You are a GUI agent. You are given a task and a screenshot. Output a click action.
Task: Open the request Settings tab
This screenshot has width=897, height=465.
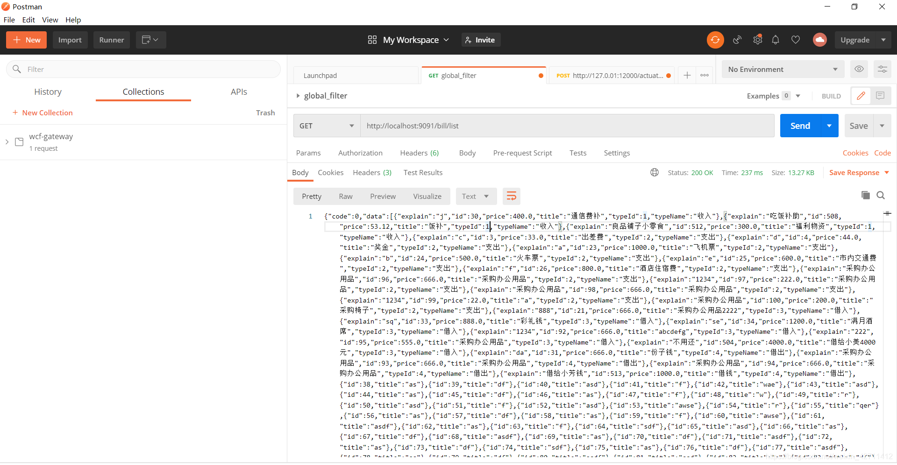(617, 153)
